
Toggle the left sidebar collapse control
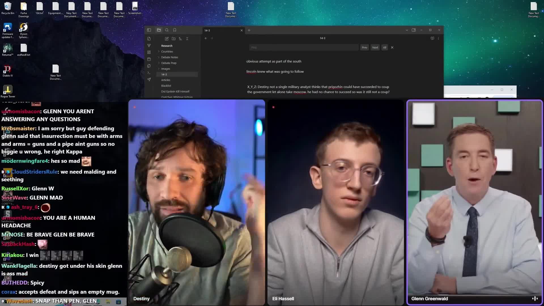pos(149,30)
